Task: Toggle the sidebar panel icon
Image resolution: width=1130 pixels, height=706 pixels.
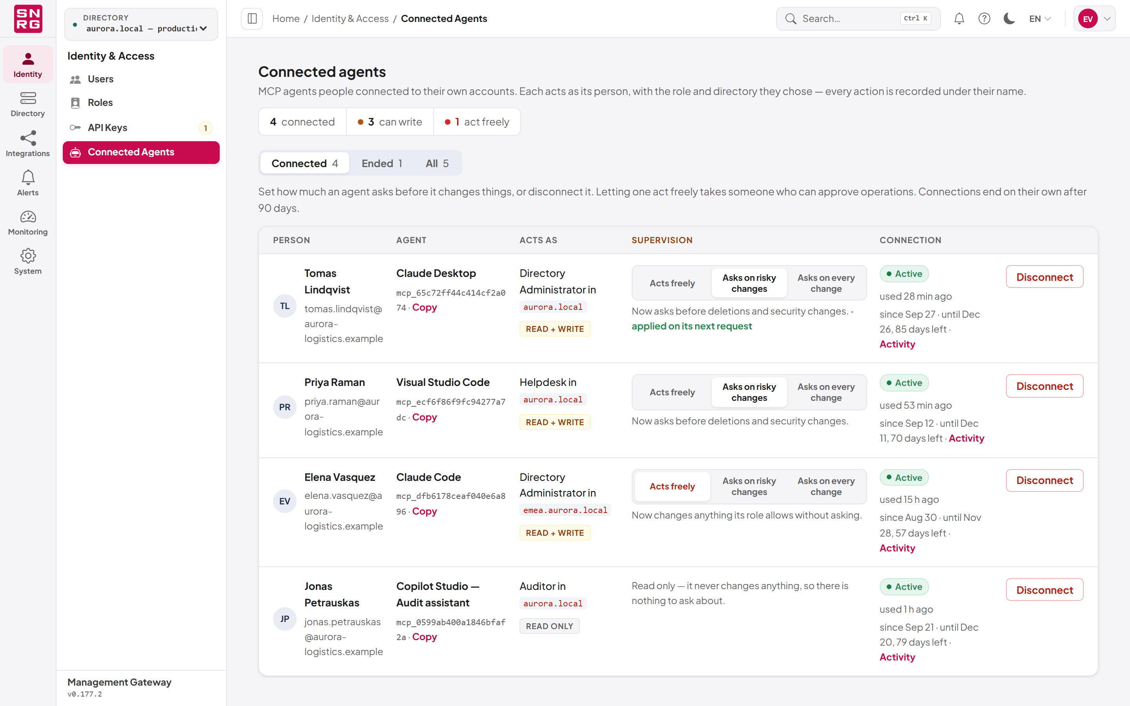Action: pyautogui.click(x=252, y=19)
